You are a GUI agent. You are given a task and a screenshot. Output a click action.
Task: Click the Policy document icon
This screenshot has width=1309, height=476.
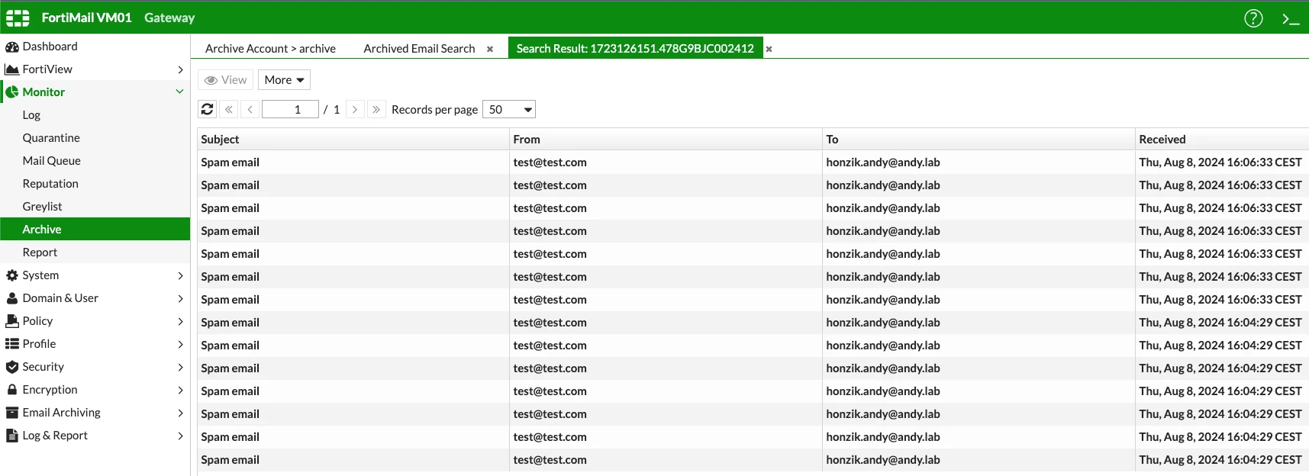click(x=12, y=321)
